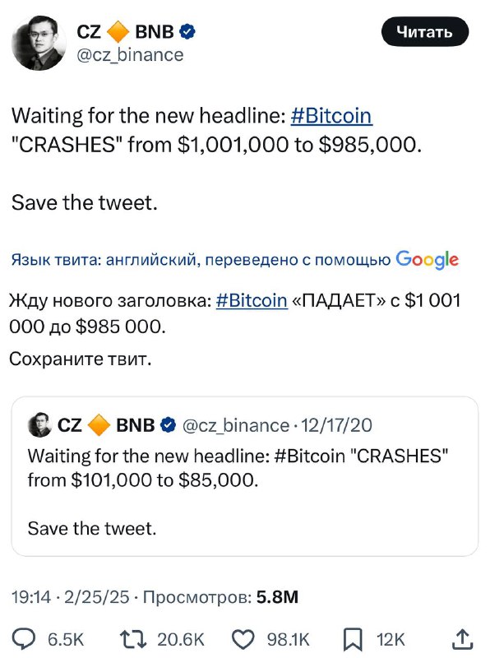
Task: Open the reply comment icon
Action: click(x=25, y=640)
